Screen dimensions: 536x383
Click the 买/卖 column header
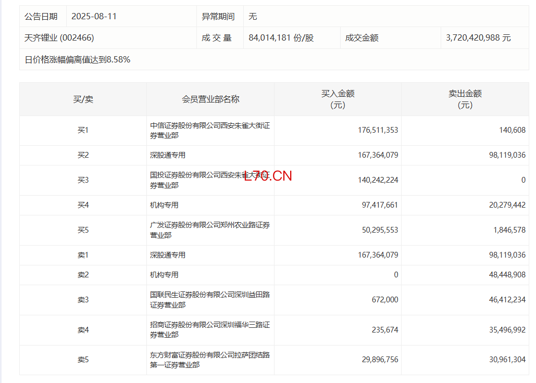(x=83, y=99)
